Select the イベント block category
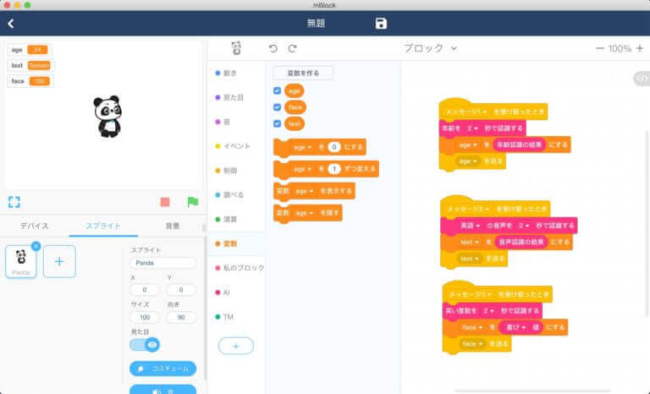The width and height of the screenshot is (650, 394). click(x=233, y=145)
